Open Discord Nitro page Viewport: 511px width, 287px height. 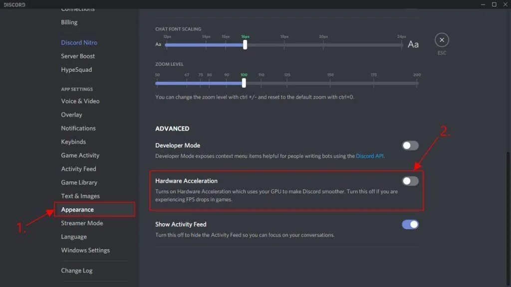tap(79, 43)
